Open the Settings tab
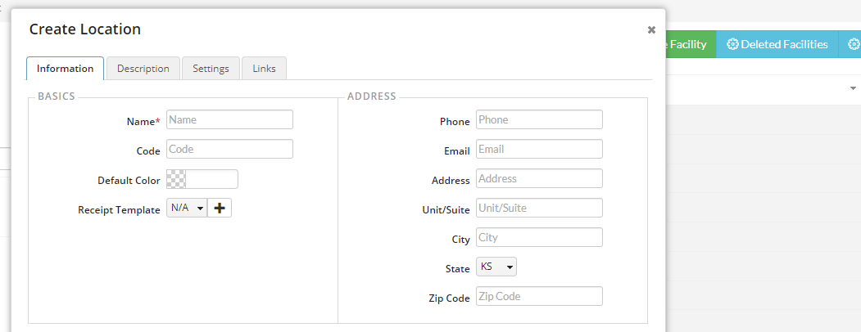The image size is (861, 332). [x=211, y=69]
